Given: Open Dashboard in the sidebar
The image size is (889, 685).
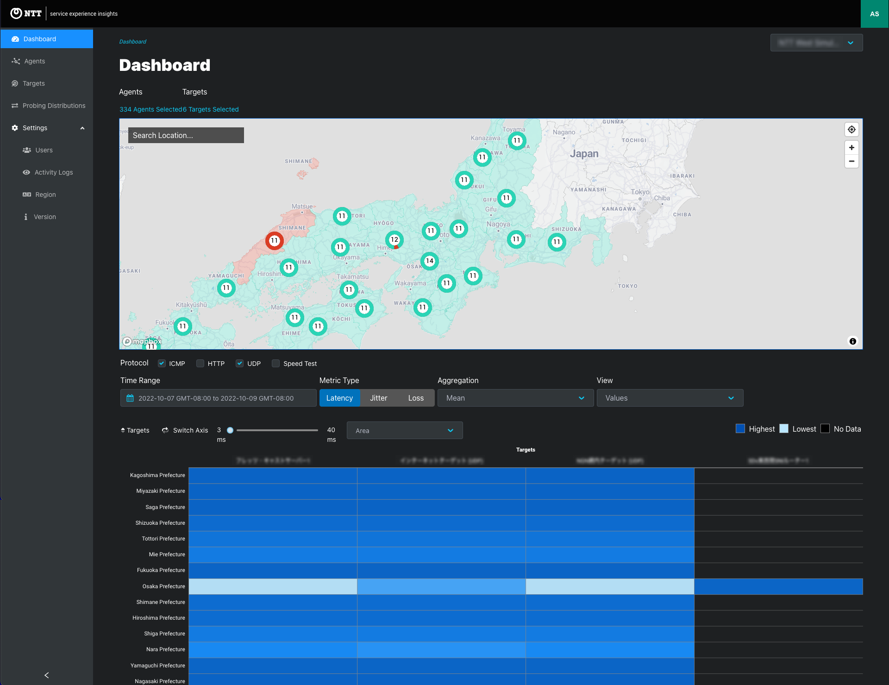Looking at the screenshot, I should pos(47,39).
